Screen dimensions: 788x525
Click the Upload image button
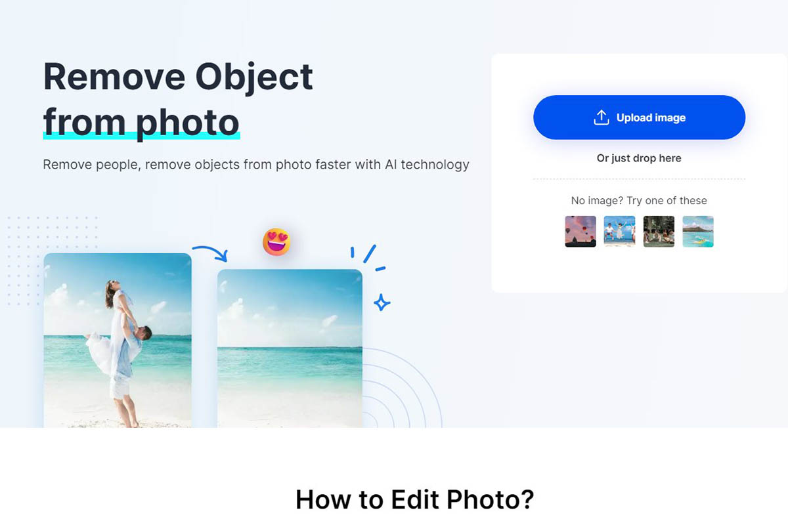(x=639, y=117)
